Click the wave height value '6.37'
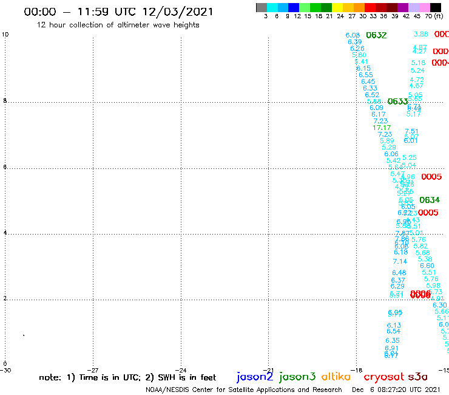Image resolution: width=449 pixels, height=395 pixels. (x=398, y=280)
